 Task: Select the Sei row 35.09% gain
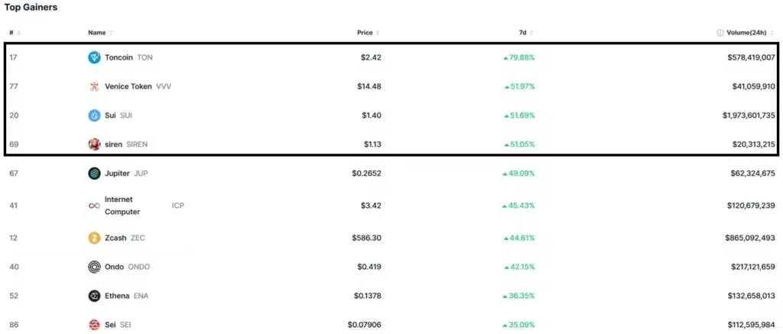tap(519, 325)
